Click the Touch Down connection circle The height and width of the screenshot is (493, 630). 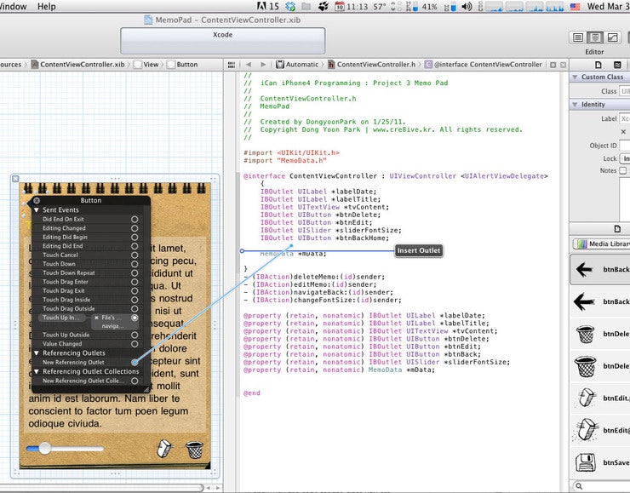pyautogui.click(x=135, y=264)
